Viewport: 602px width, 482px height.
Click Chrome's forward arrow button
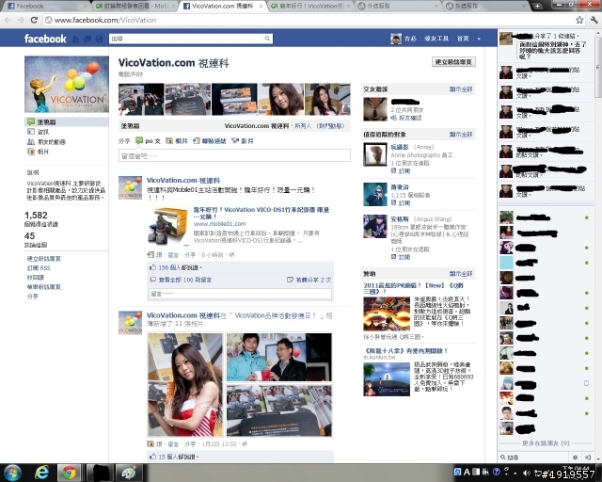(x=21, y=20)
